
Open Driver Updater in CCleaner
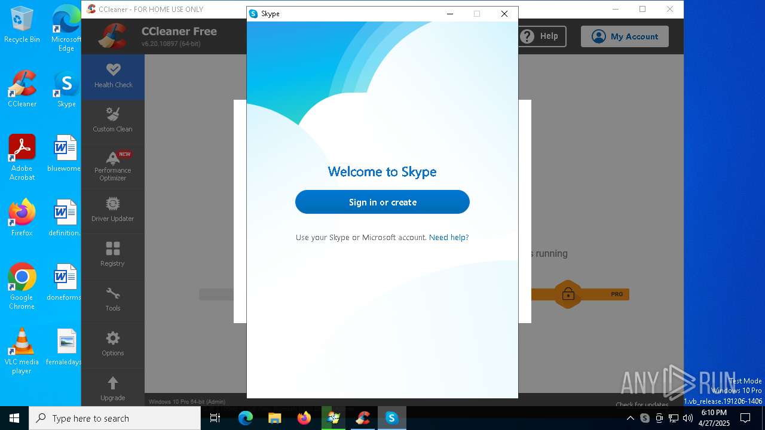pos(113,210)
